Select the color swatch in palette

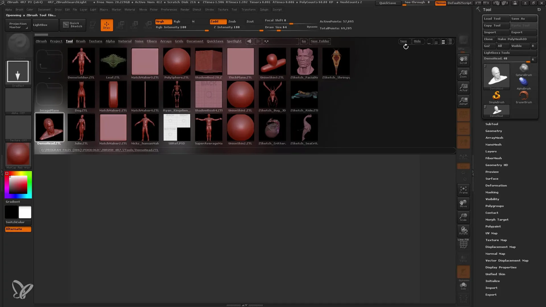[7, 173]
